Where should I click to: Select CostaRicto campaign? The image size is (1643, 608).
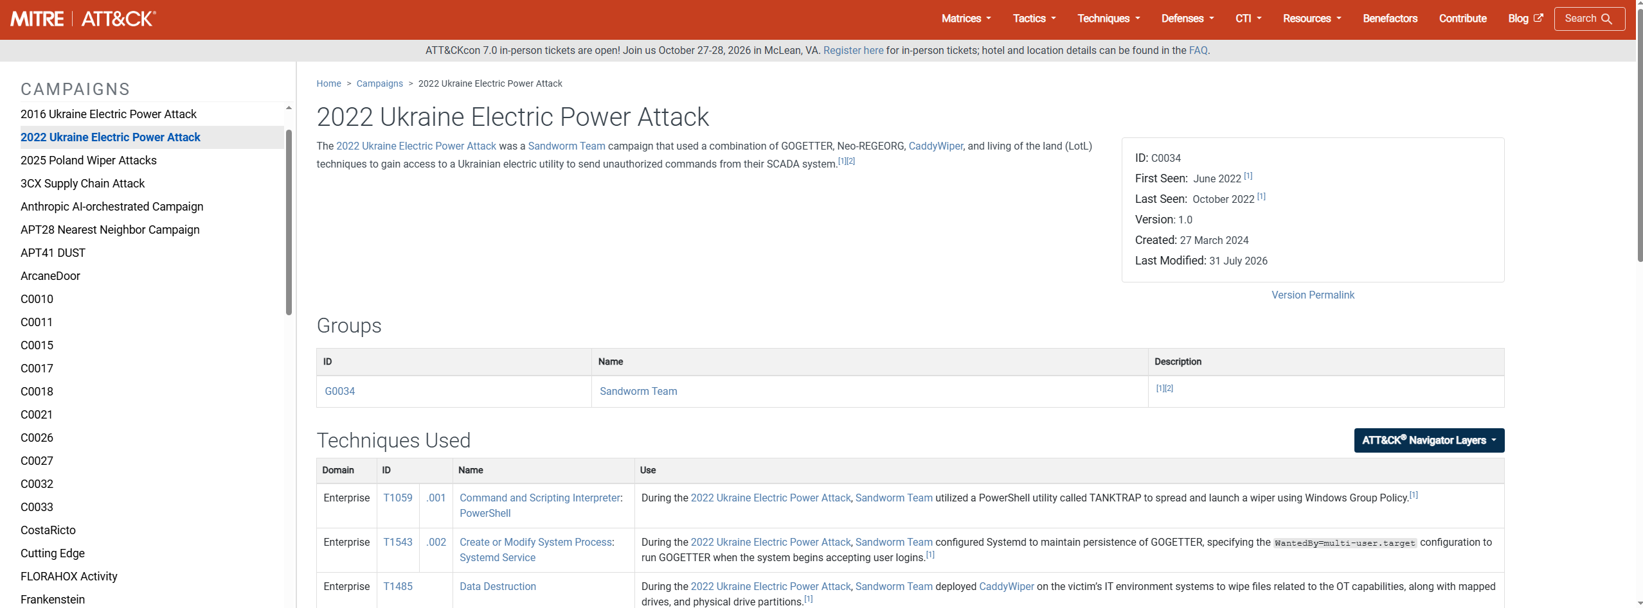(x=48, y=530)
